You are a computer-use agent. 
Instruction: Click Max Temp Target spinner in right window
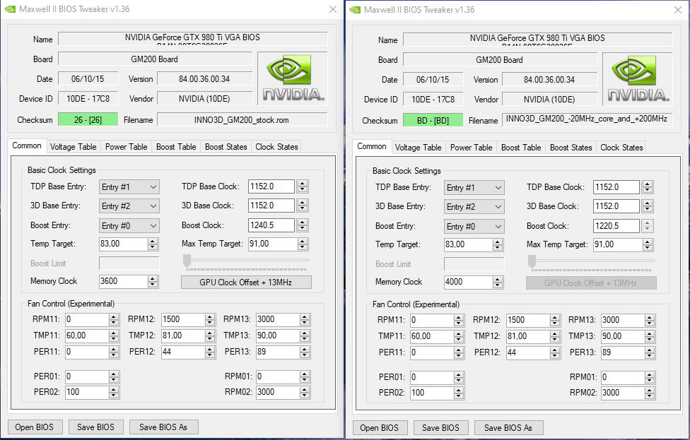648,245
